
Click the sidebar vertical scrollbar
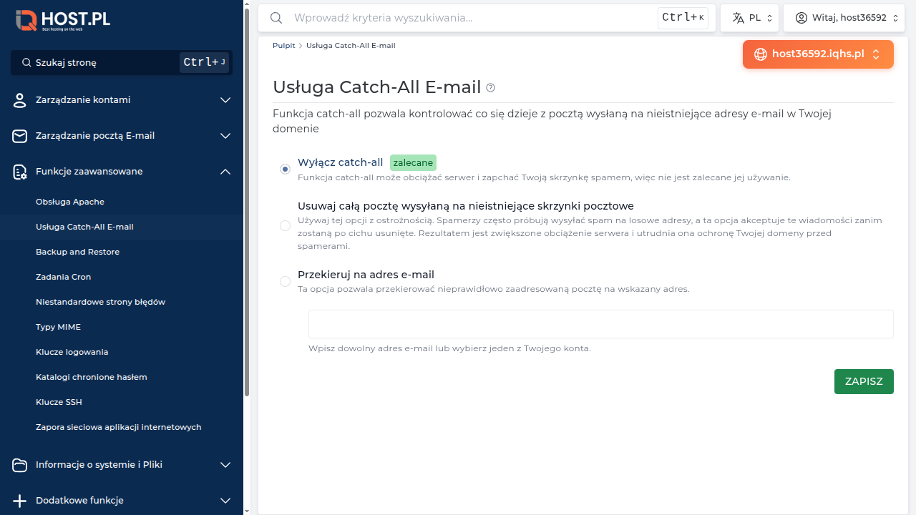tap(247, 202)
